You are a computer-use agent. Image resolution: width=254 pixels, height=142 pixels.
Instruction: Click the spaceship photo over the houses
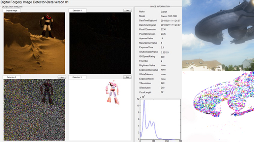(x=218, y=35)
